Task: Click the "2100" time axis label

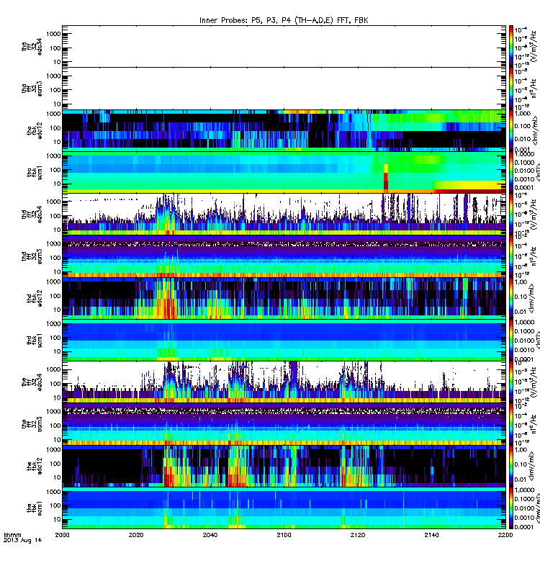Action: pyautogui.click(x=284, y=535)
